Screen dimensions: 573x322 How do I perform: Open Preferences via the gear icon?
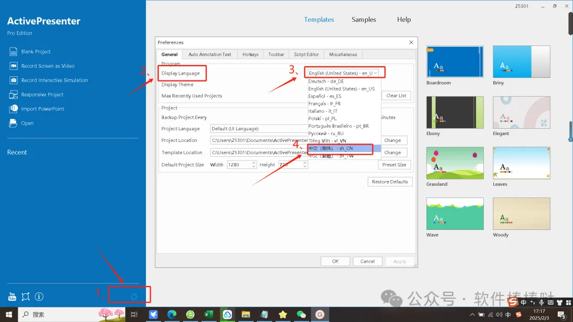click(134, 297)
